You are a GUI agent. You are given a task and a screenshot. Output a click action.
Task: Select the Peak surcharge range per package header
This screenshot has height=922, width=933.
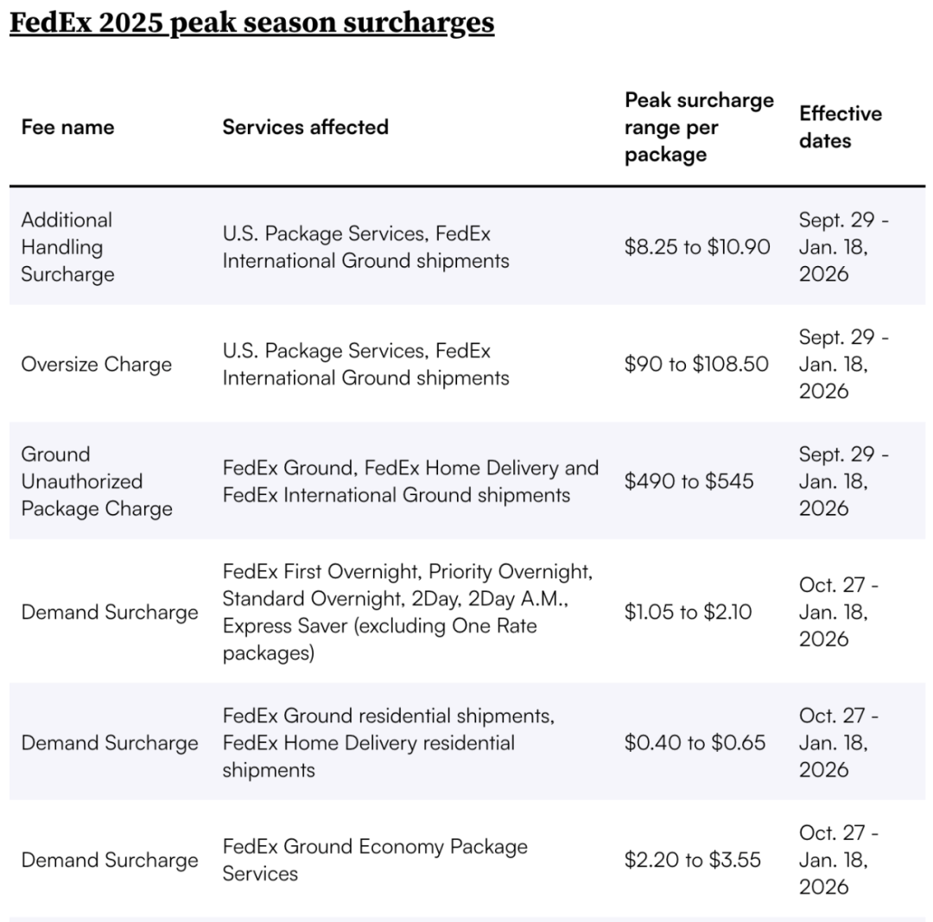click(699, 127)
